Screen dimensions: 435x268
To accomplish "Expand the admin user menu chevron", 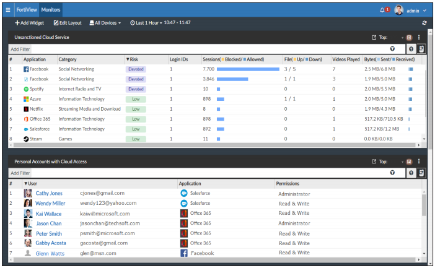I will 424,11.
